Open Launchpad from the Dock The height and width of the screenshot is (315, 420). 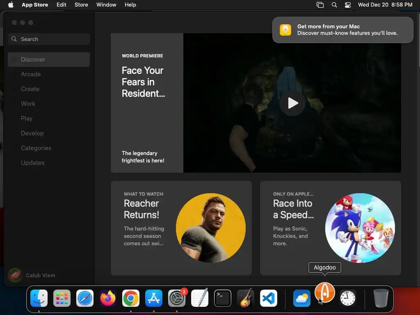click(x=62, y=298)
